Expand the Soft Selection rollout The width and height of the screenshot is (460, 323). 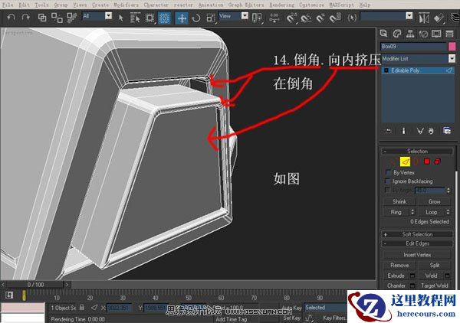417,234
